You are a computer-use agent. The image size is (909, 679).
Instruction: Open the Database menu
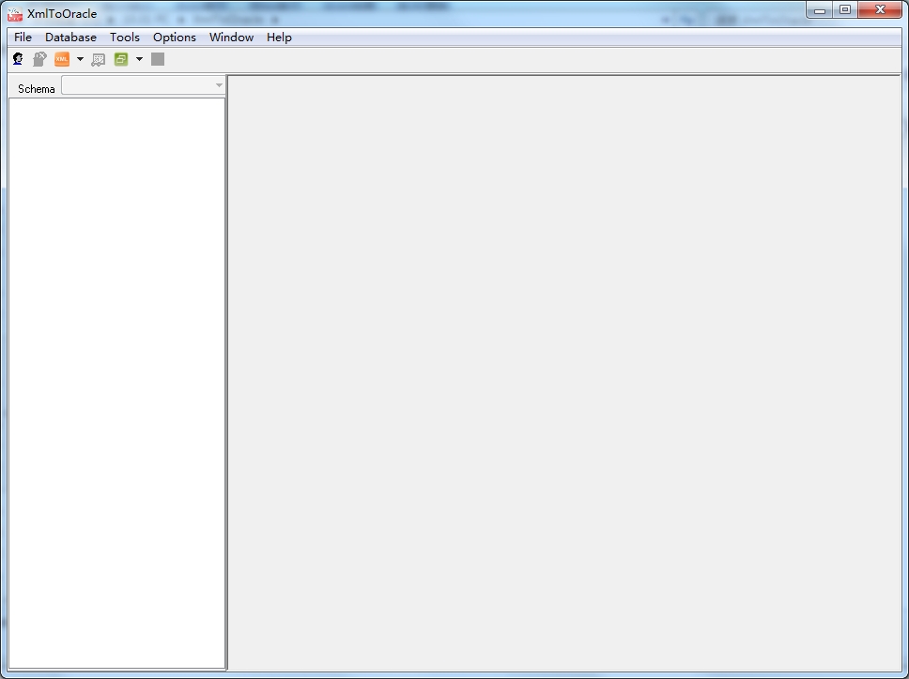coord(70,38)
